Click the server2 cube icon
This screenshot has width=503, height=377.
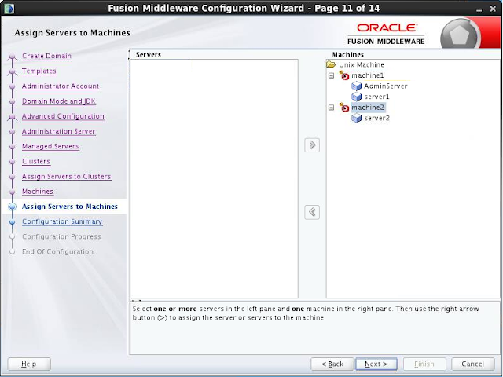pos(356,118)
